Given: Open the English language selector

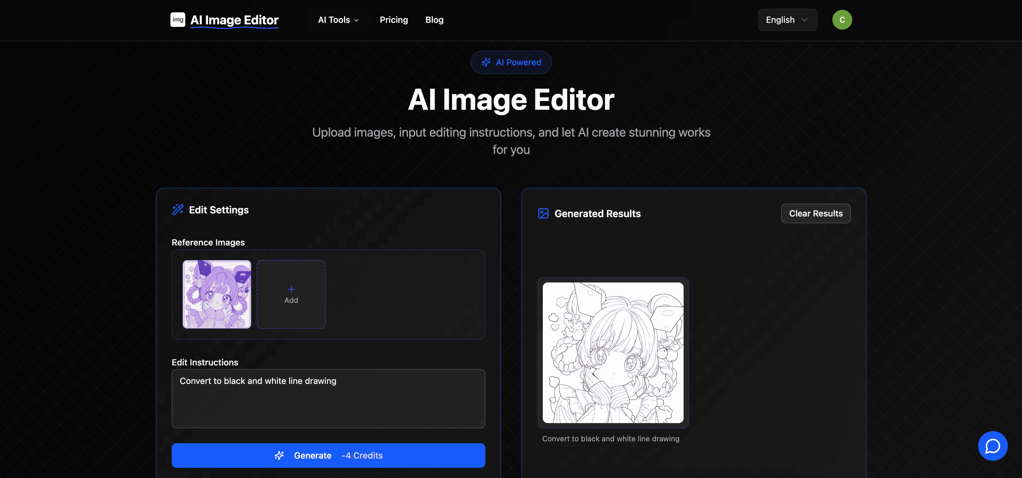Looking at the screenshot, I should [x=787, y=20].
